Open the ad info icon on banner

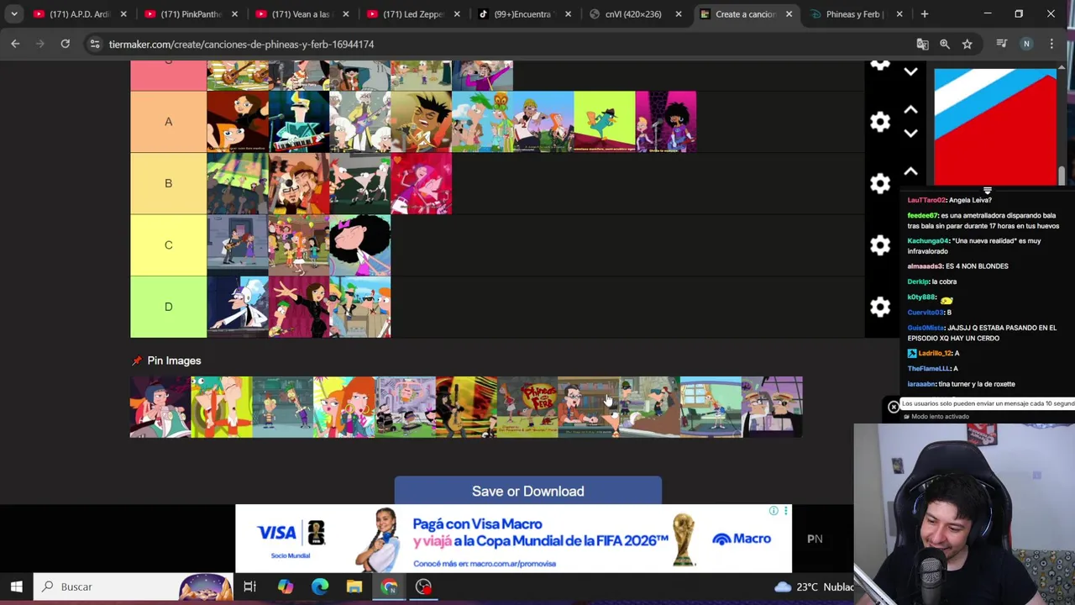(x=773, y=510)
